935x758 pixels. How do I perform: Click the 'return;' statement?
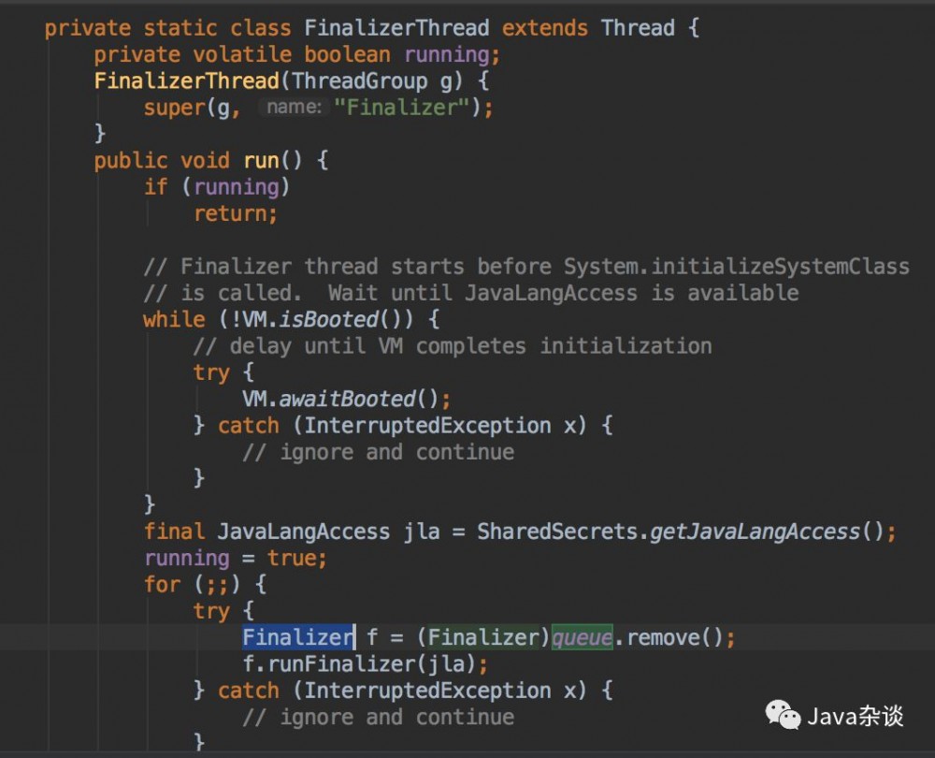(x=237, y=213)
